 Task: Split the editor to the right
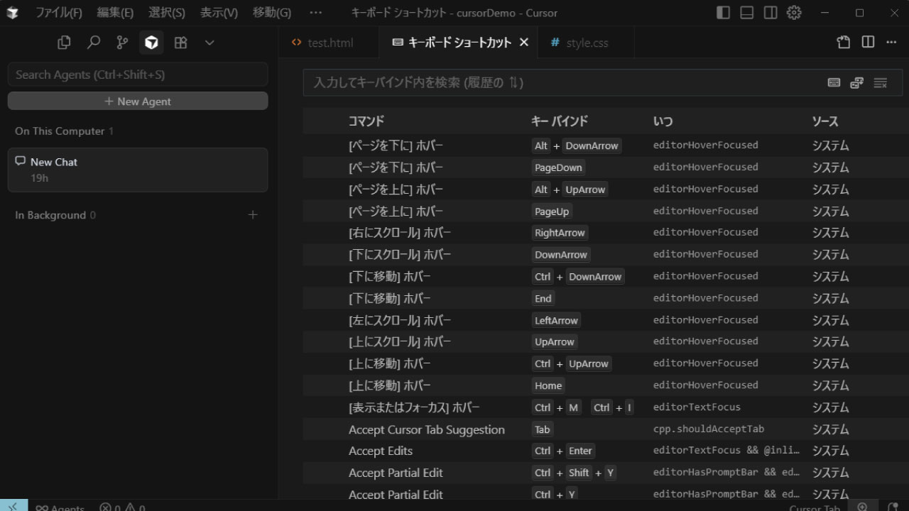(868, 43)
